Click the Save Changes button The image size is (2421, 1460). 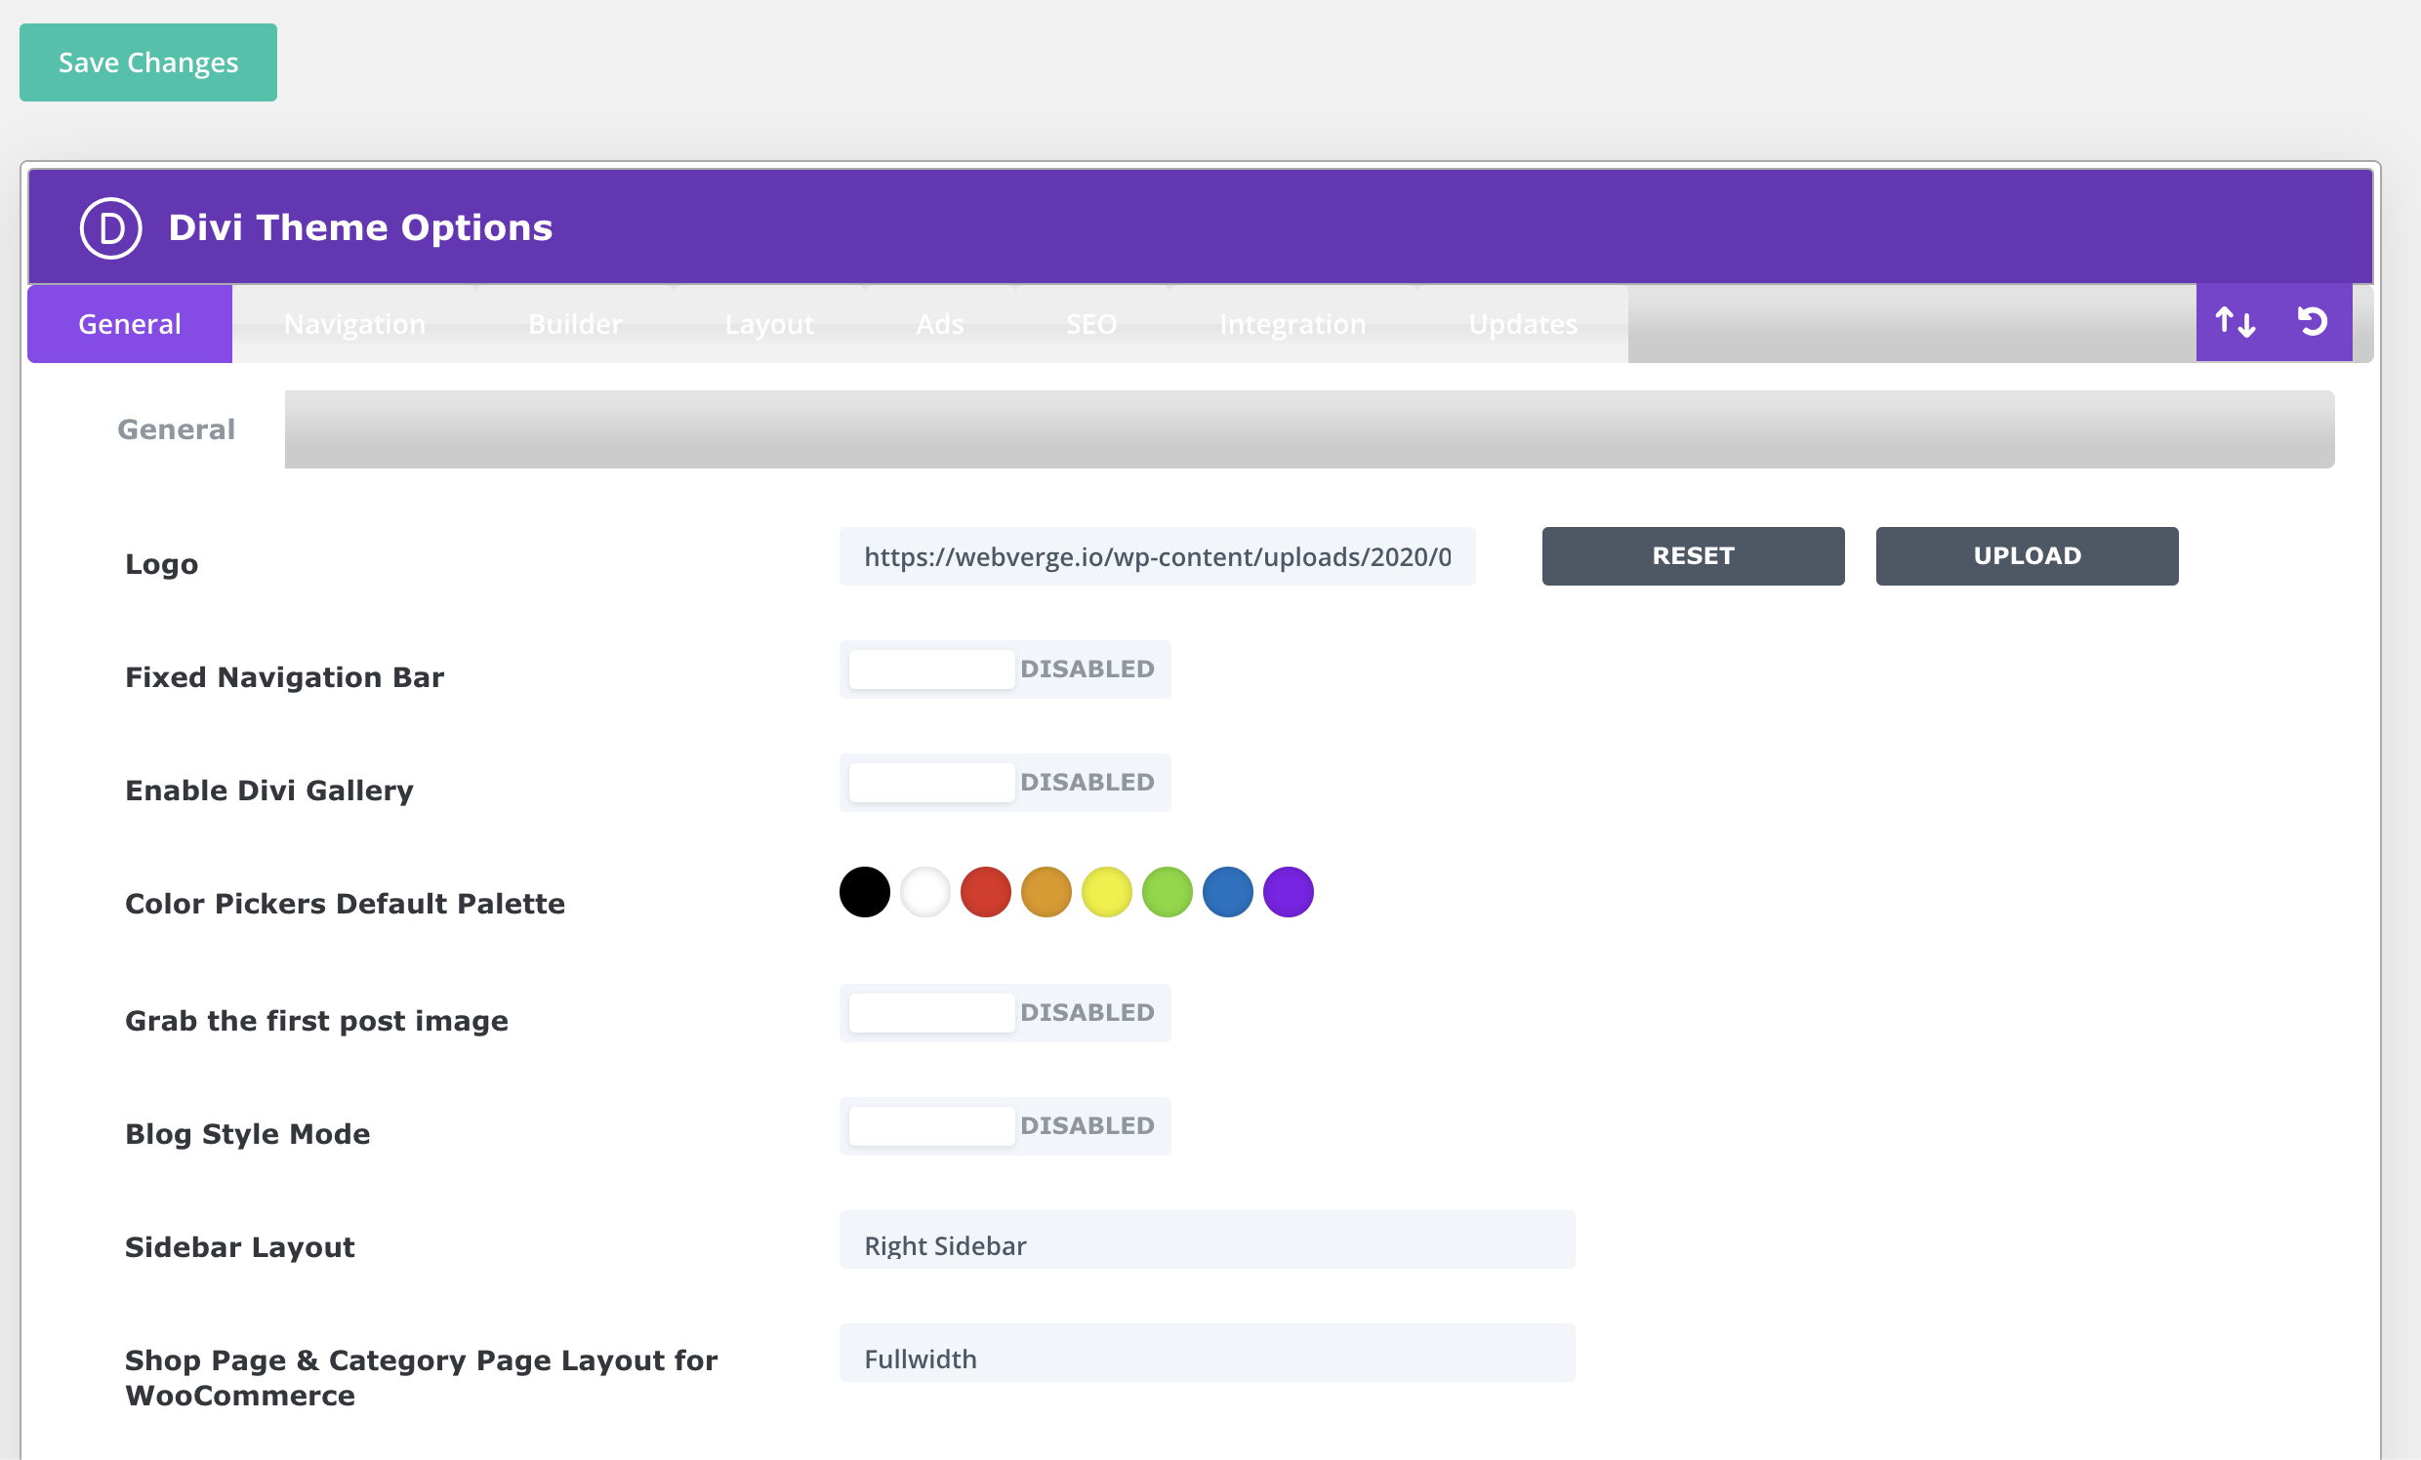(148, 62)
